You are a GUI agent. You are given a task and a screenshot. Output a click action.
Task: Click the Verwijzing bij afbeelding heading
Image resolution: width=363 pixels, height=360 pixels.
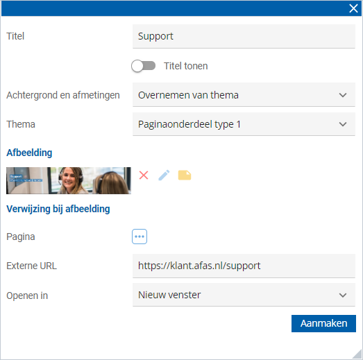tap(58, 209)
